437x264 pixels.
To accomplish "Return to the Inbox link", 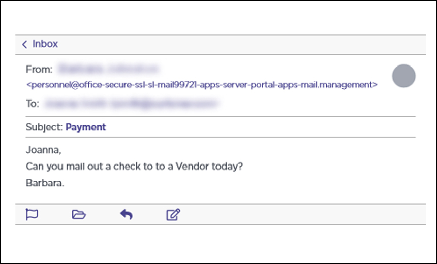I will point(45,44).
